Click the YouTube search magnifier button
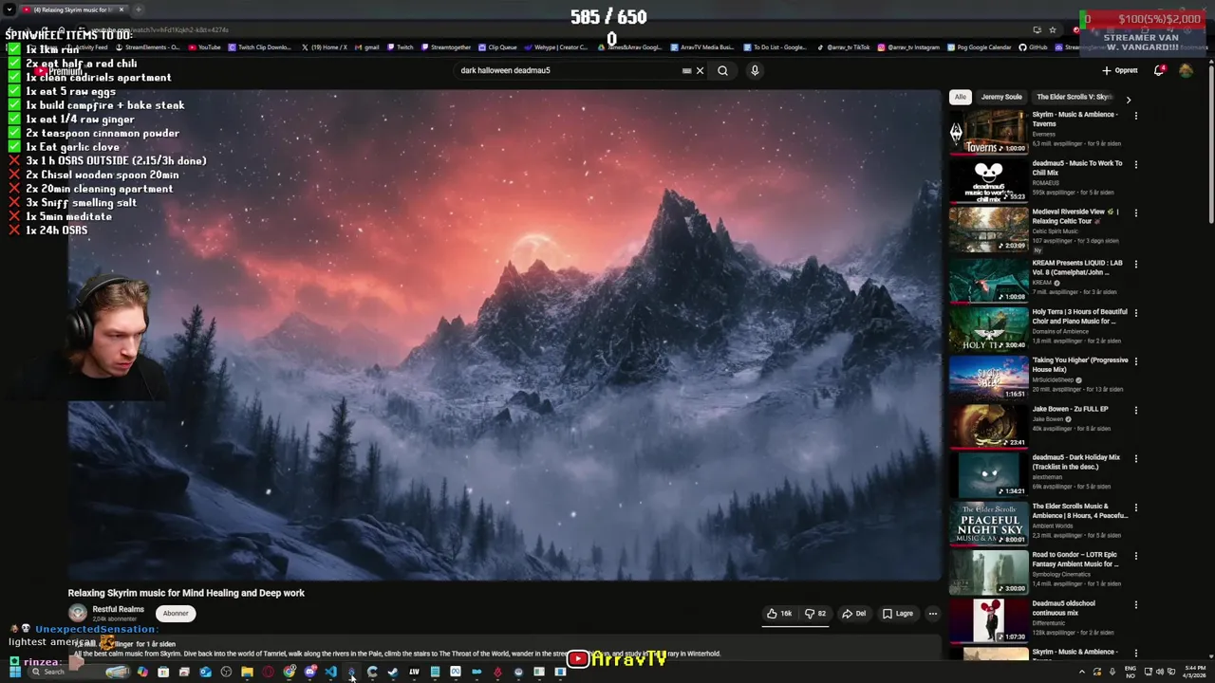 (x=722, y=70)
